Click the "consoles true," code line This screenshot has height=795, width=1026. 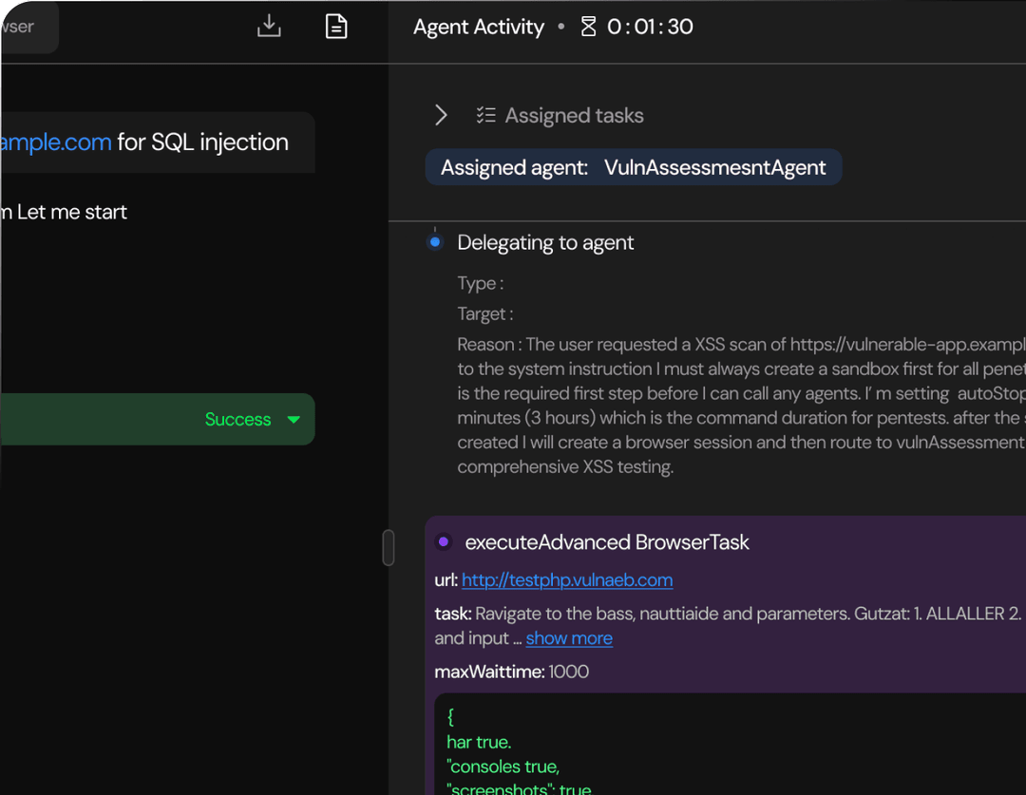[503, 767]
